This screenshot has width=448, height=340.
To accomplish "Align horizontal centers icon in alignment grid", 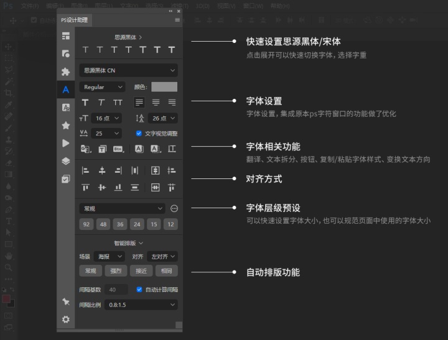I will [102, 170].
